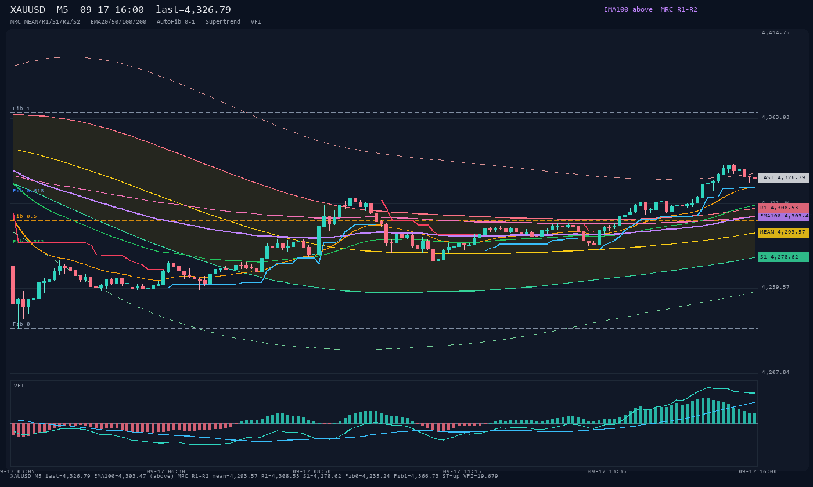Click the "Fib 0.618" level label
Image resolution: width=813 pixels, height=487 pixels.
28,191
